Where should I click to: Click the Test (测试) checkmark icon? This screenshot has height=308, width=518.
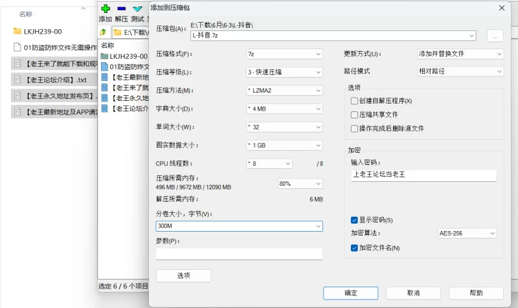tap(137, 8)
